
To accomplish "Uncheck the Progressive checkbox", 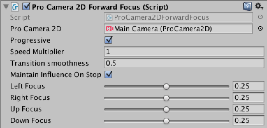I will 108,40.
